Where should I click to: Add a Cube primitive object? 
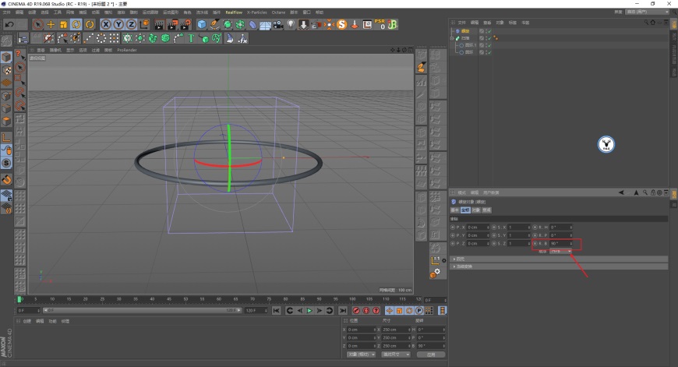pos(202,25)
